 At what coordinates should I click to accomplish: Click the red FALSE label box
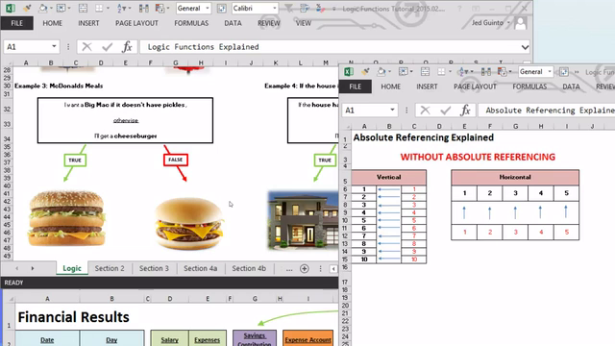pos(175,160)
